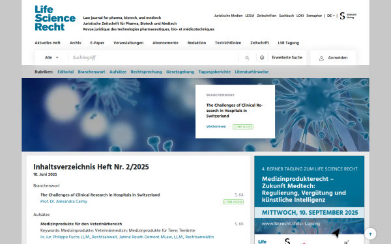The image size is (391, 244).
Task: Open the contents-list article on clinical research
Action: point(100,195)
